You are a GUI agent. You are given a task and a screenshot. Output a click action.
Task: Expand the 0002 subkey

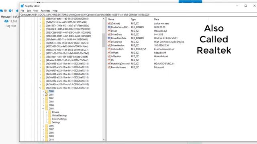coord(43,98)
